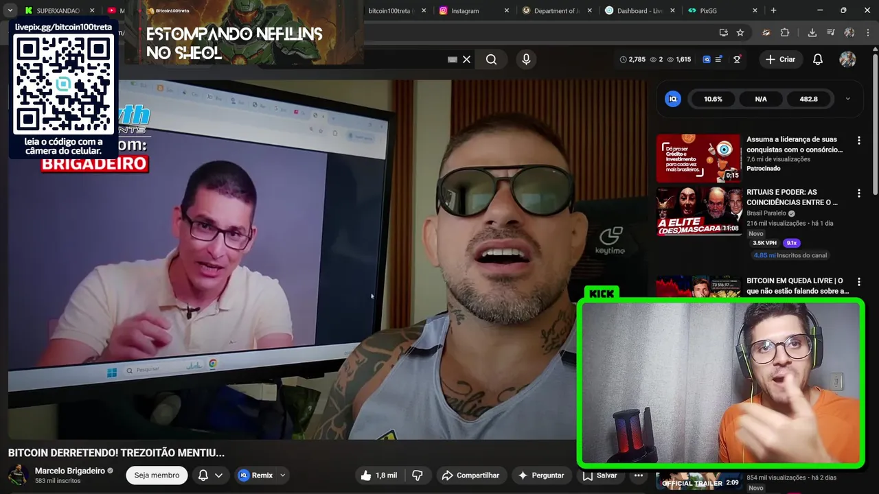Open a new browser tab
The width and height of the screenshot is (879, 494).
pyautogui.click(x=773, y=10)
